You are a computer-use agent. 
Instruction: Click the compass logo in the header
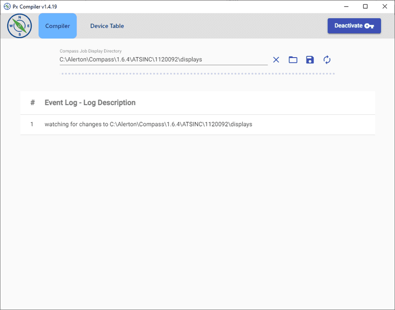[19, 26]
